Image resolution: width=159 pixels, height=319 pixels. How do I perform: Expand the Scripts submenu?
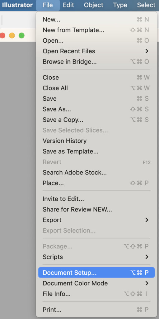(x=96, y=257)
